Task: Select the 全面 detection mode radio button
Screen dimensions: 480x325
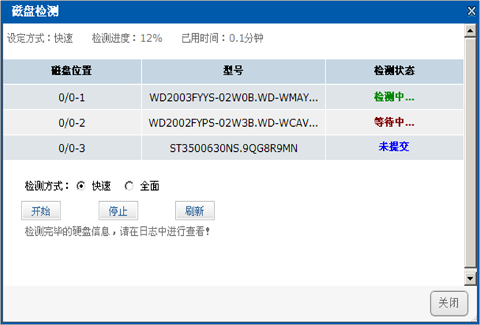Action: pyautogui.click(x=129, y=186)
